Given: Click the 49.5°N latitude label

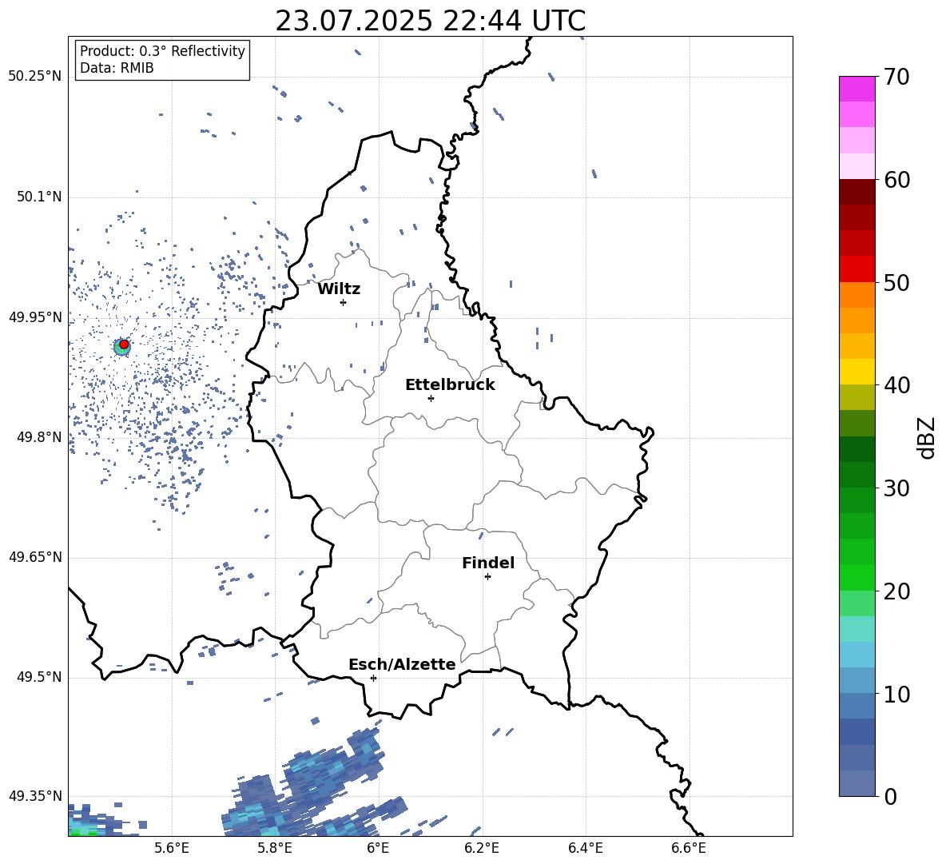Looking at the screenshot, I should coord(39,677).
